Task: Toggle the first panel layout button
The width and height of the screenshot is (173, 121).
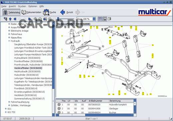Action: [100, 19]
